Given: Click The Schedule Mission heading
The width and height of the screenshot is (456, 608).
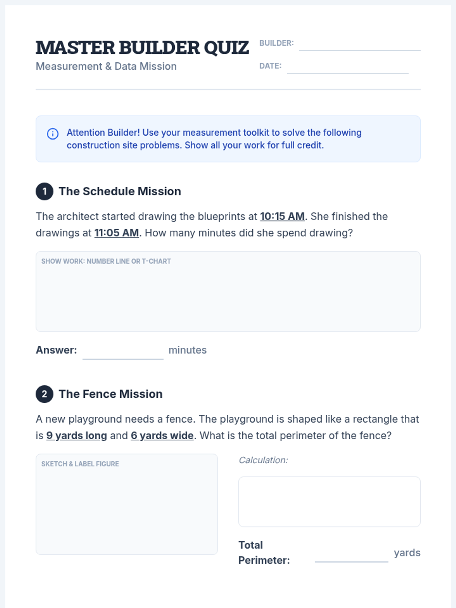Looking at the screenshot, I should [120, 191].
